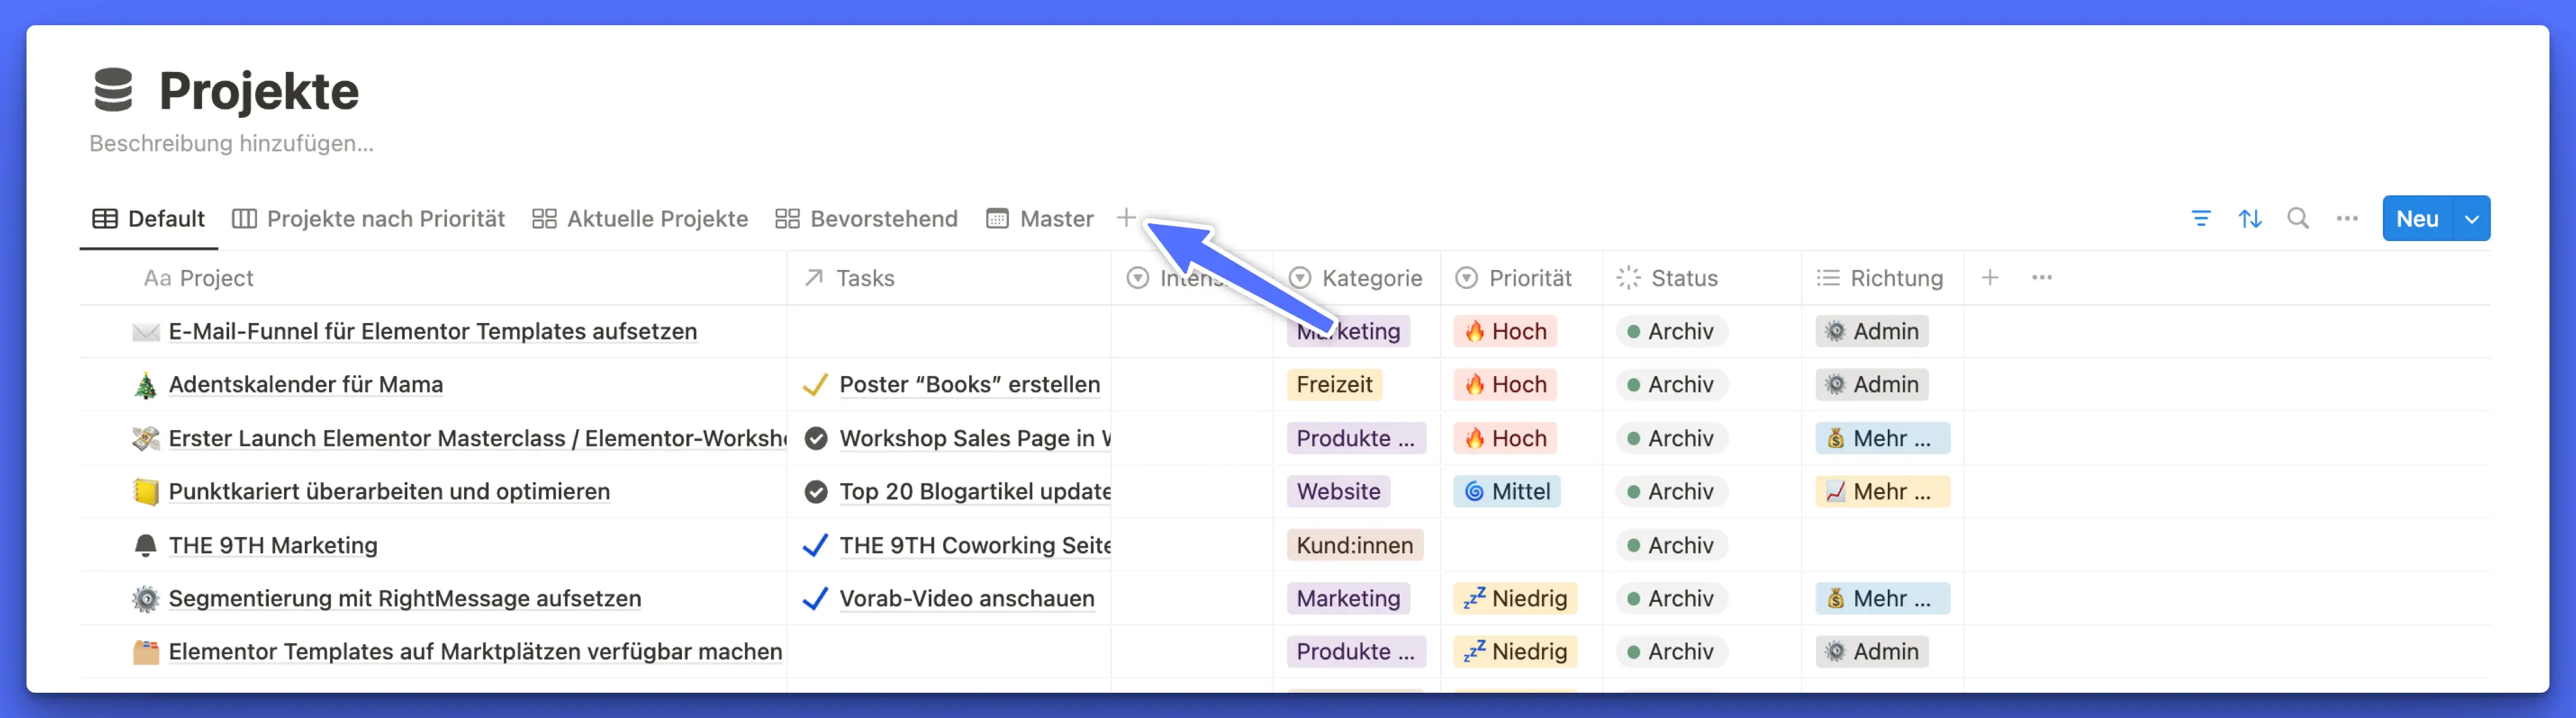Screen dimensions: 2576x718
Task: Switch to the Master calendar view tab
Action: point(1040,219)
